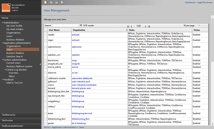Click the Disabled status of anovio_admin

[x=197, y=67]
